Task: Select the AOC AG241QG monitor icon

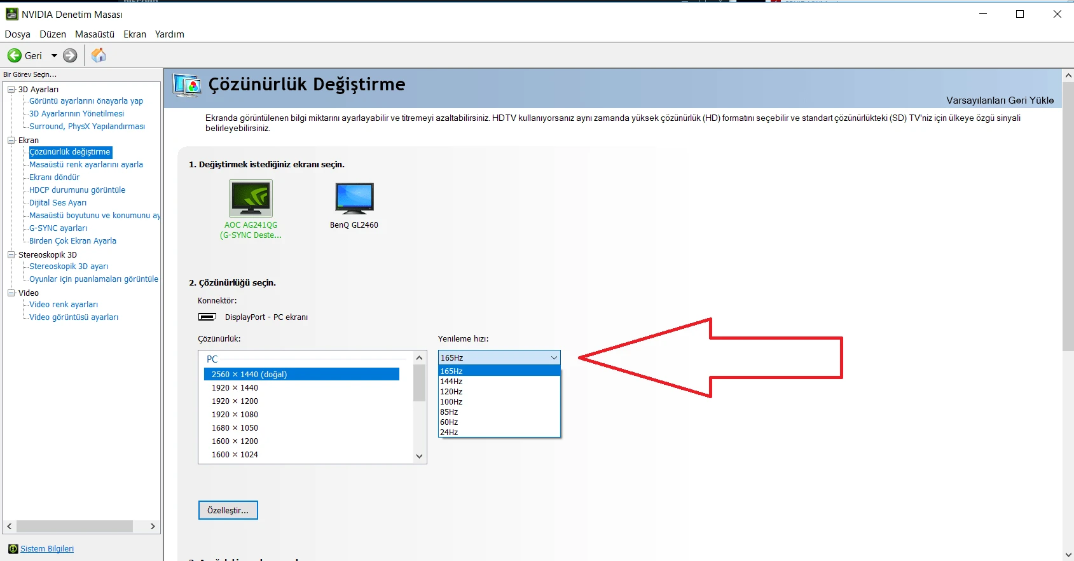Action: point(251,198)
